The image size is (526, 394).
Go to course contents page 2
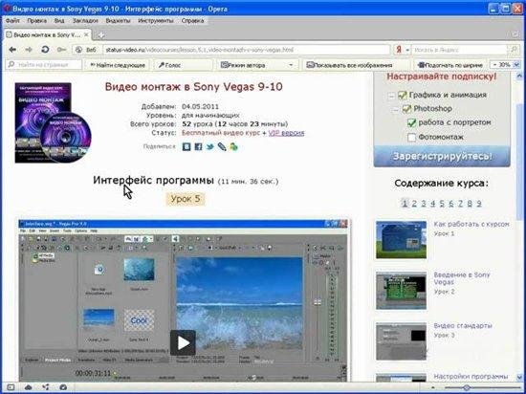(414, 204)
